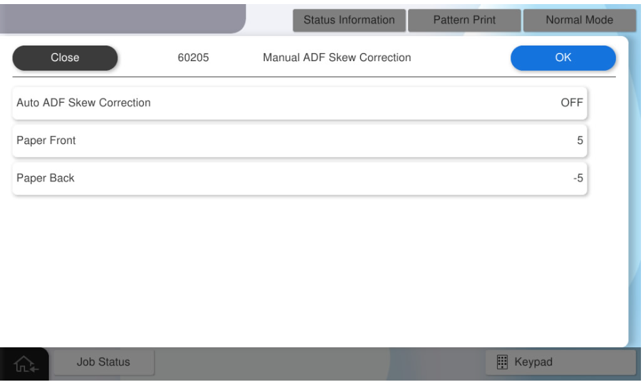This screenshot has height=384, width=643.
Task: Click the 60205 code number
Action: pyautogui.click(x=193, y=58)
